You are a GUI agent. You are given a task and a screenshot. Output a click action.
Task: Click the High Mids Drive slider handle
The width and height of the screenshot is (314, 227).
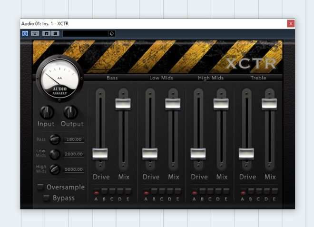tap(198, 154)
